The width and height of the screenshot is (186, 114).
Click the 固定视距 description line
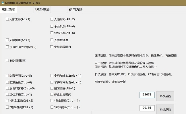125,67
